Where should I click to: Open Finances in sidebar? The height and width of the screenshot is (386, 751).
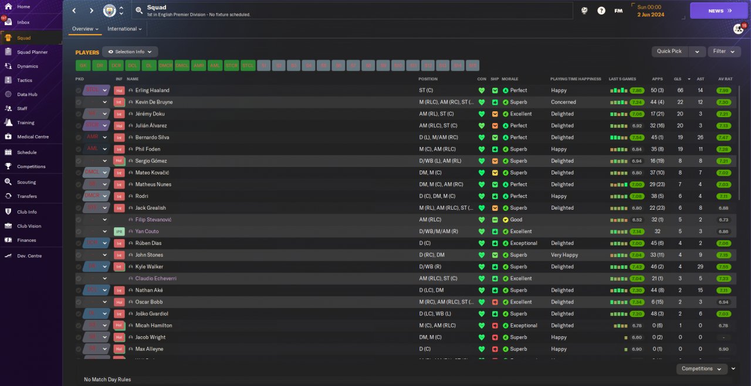26,240
